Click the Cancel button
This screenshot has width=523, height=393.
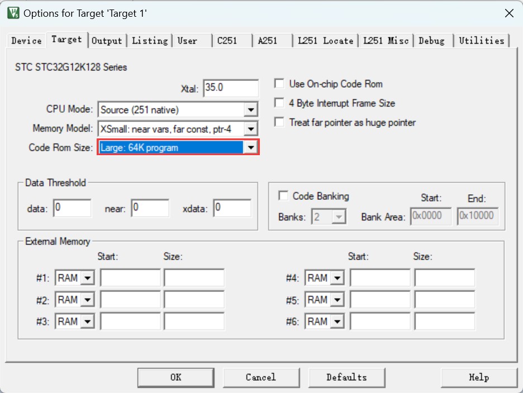[x=261, y=377]
